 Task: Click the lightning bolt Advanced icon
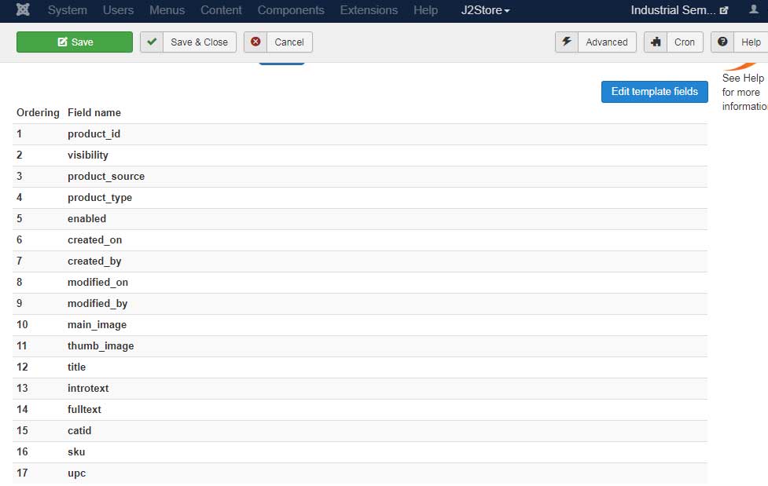click(x=567, y=42)
